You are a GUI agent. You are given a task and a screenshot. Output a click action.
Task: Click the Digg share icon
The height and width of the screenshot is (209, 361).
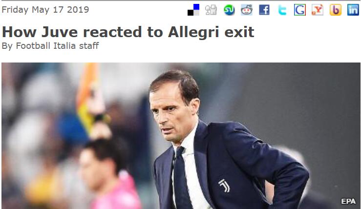click(x=211, y=10)
